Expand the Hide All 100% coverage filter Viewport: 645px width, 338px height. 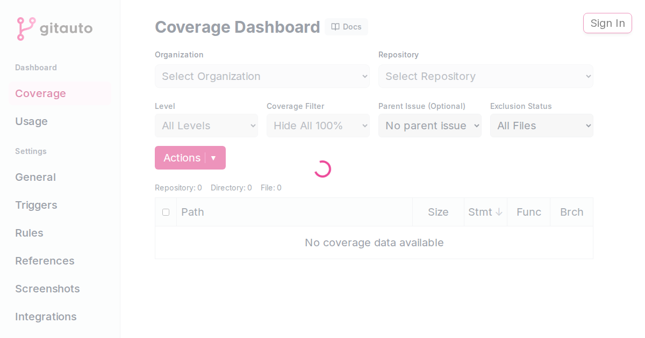[x=318, y=126]
